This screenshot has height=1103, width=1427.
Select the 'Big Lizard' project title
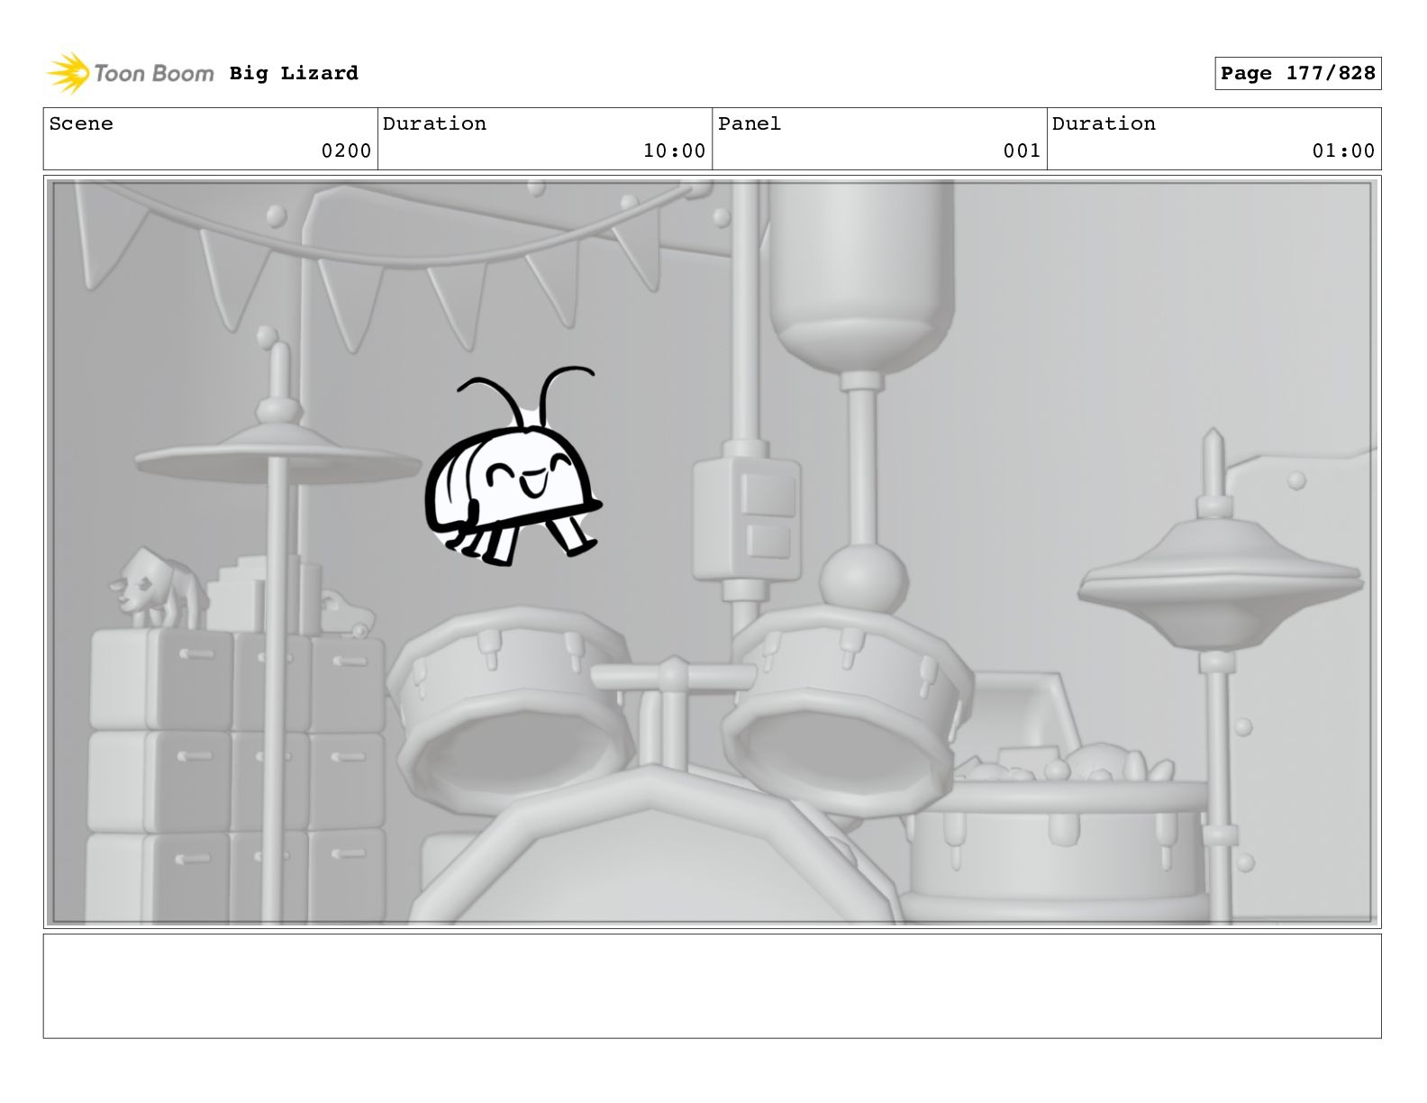(294, 73)
